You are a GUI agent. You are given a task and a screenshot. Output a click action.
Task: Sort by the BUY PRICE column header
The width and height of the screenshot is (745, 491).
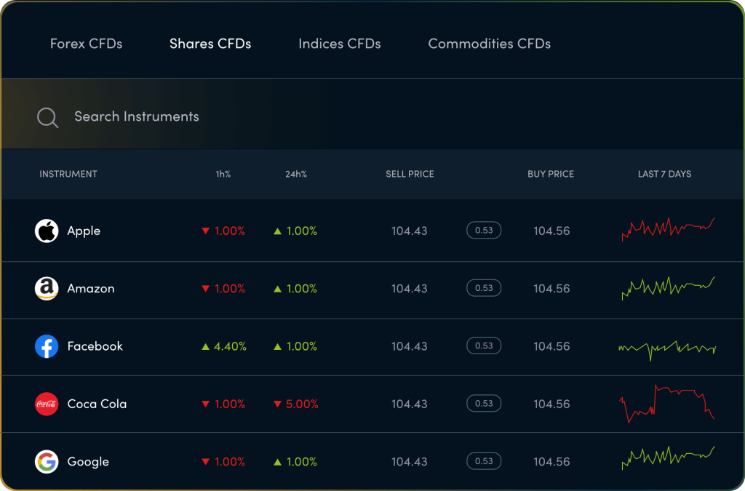click(551, 174)
